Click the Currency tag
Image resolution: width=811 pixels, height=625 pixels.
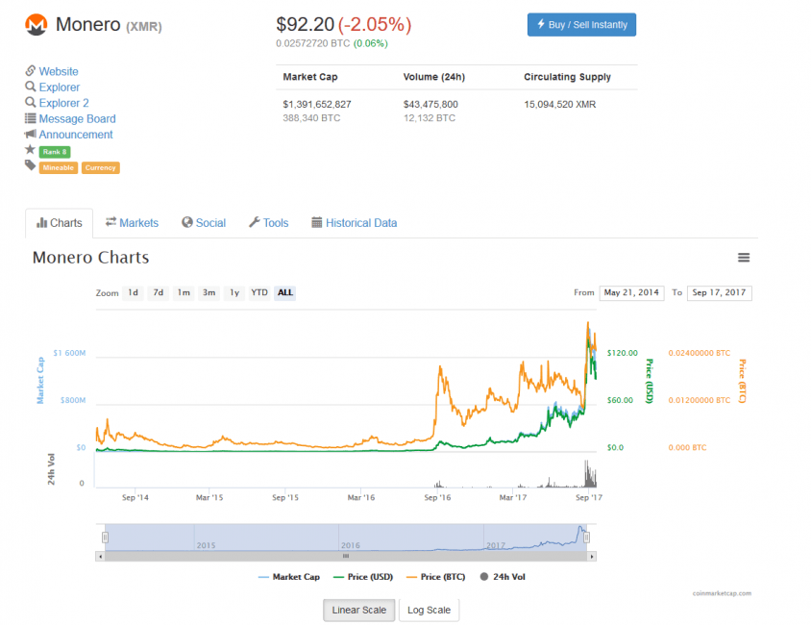tap(100, 167)
